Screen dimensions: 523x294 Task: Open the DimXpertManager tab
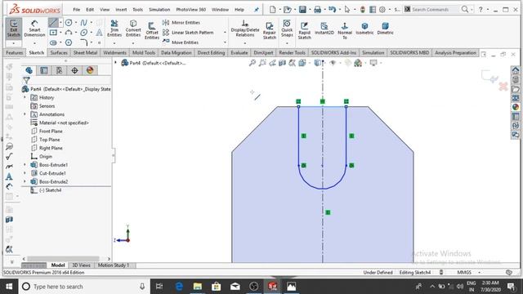point(74,70)
